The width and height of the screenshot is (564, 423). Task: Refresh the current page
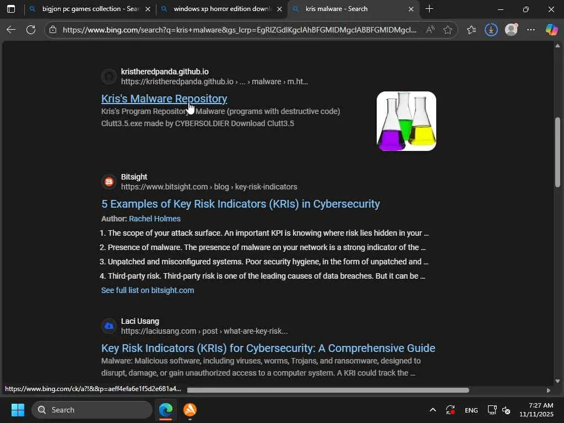click(x=31, y=30)
